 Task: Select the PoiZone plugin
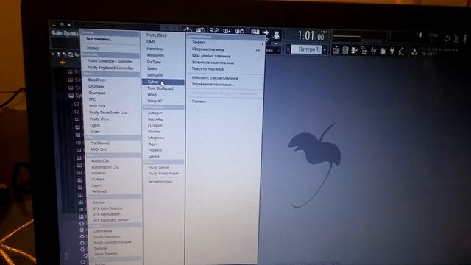[x=154, y=62]
